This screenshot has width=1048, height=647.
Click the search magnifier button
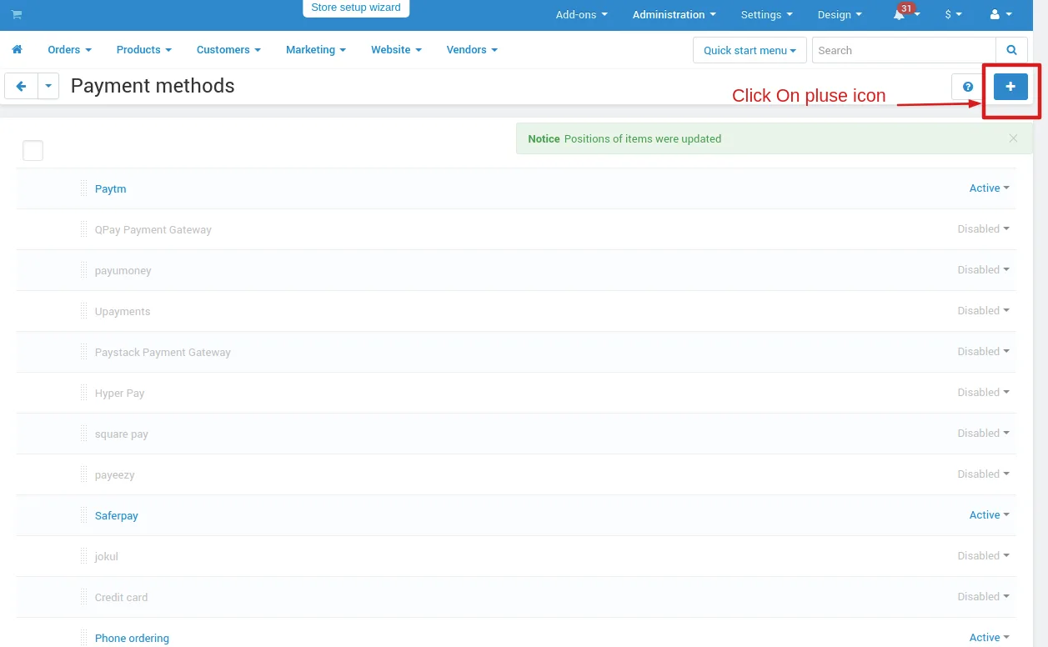click(x=1011, y=50)
